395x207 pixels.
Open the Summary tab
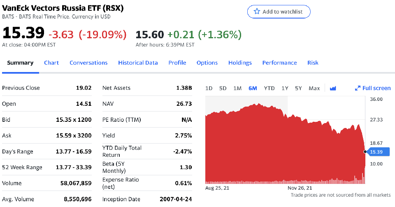point(20,63)
